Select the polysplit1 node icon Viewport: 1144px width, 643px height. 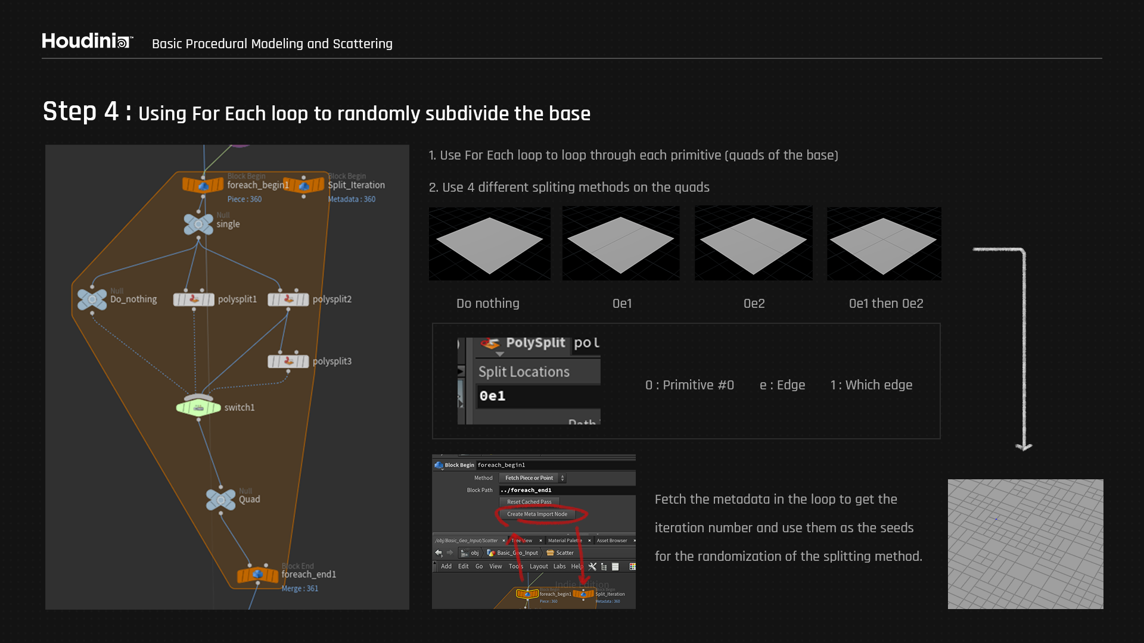coord(194,299)
